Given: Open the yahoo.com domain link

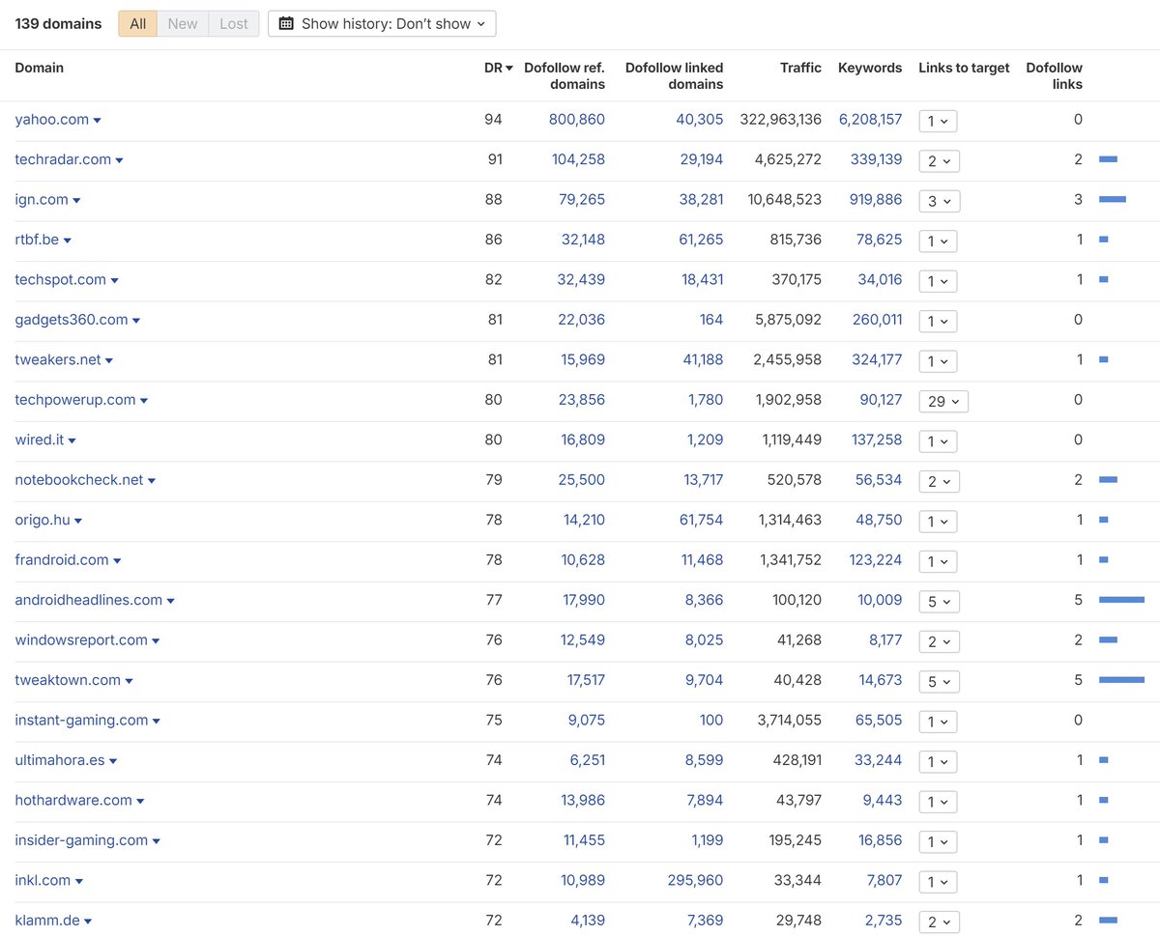Looking at the screenshot, I should click(x=52, y=120).
